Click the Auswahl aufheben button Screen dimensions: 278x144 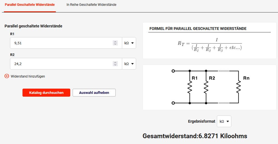(x=94, y=93)
